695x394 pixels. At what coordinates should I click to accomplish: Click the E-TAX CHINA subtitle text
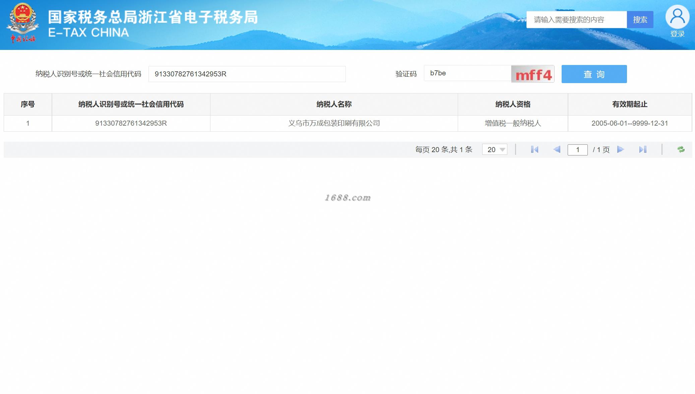(88, 32)
